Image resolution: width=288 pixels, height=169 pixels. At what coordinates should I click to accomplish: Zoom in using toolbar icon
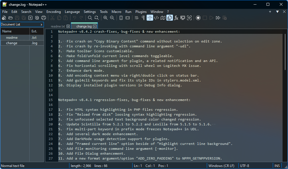click(106, 18)
